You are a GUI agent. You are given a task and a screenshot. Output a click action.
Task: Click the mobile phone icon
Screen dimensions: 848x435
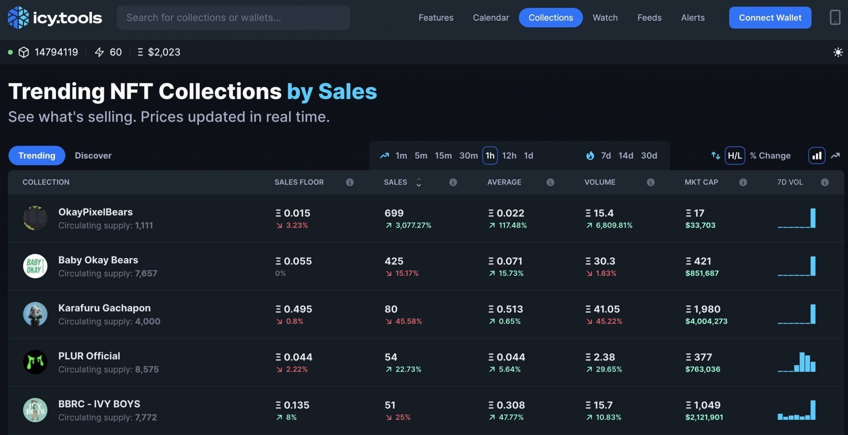point(835,17)
